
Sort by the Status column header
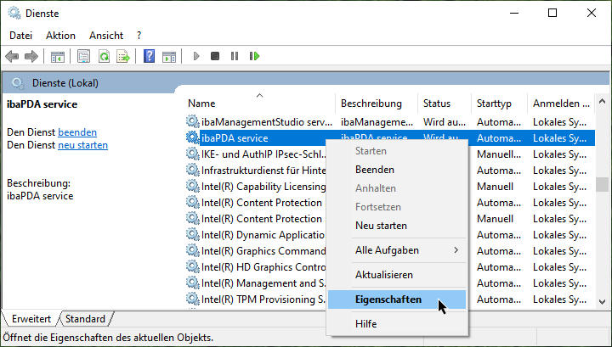(x=445, y=104)
